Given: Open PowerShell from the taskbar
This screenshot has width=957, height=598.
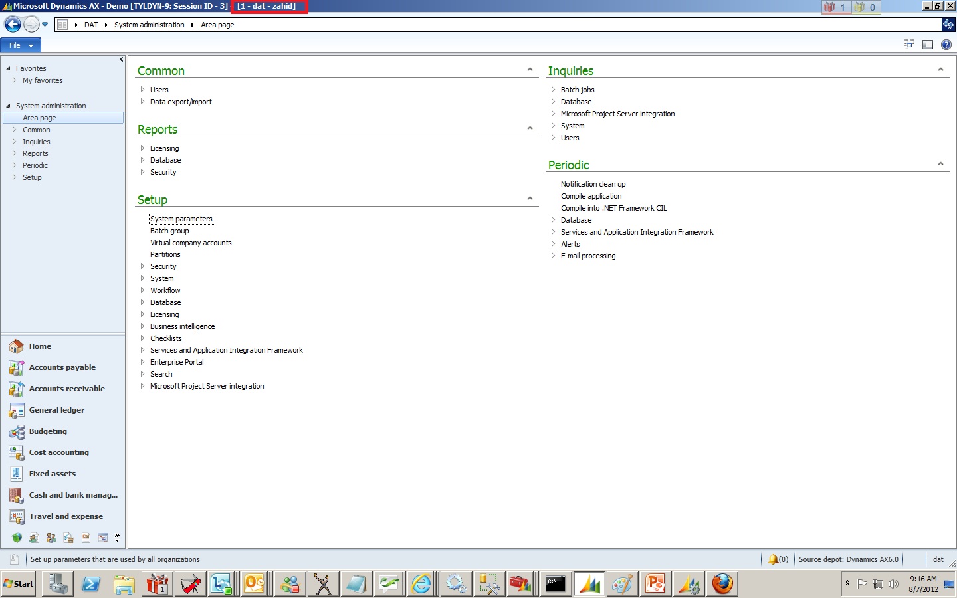Looking at the screenshot, I should click(90, 584).
